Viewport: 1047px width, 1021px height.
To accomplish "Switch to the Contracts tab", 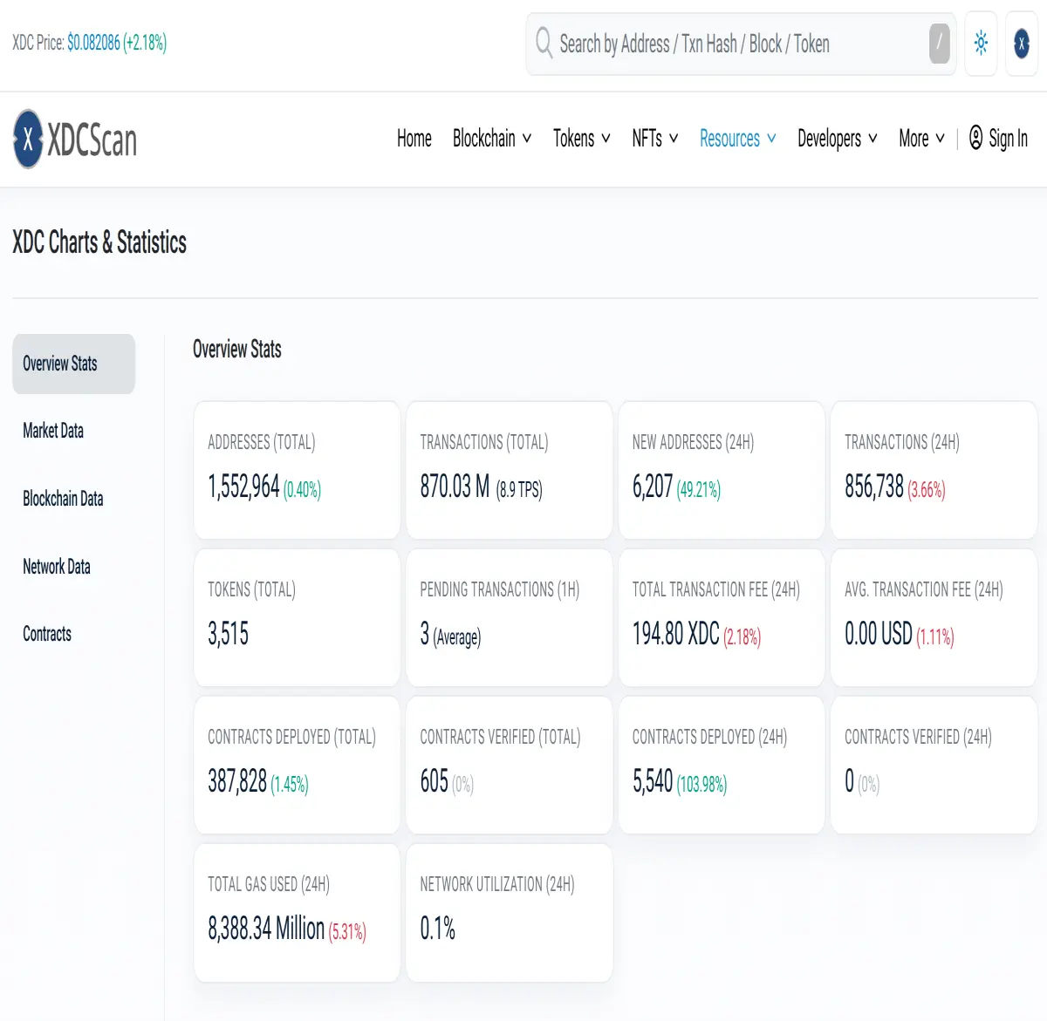I will 47,634.
